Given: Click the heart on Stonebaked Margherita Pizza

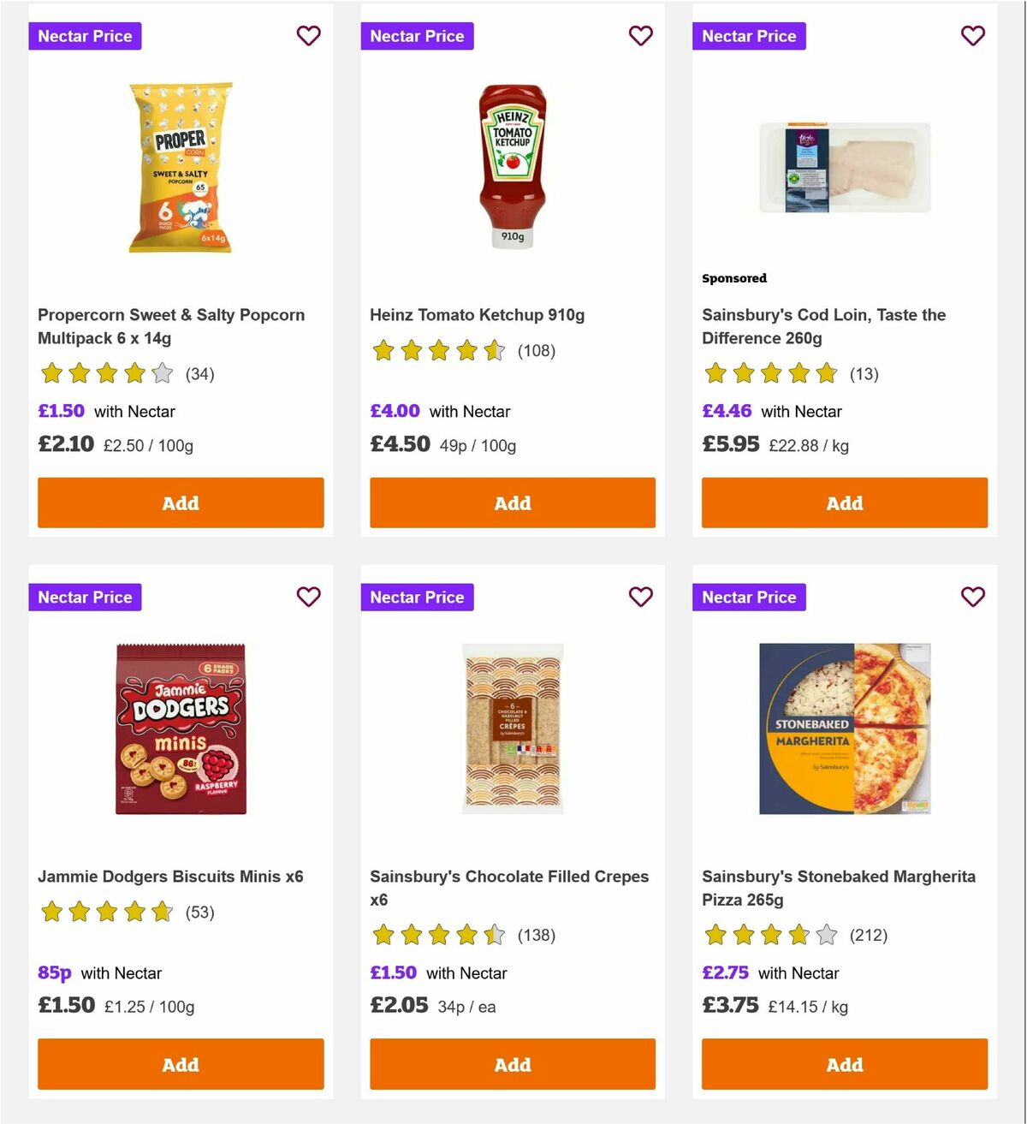Looking at the screenshot, I should [972, 597].
